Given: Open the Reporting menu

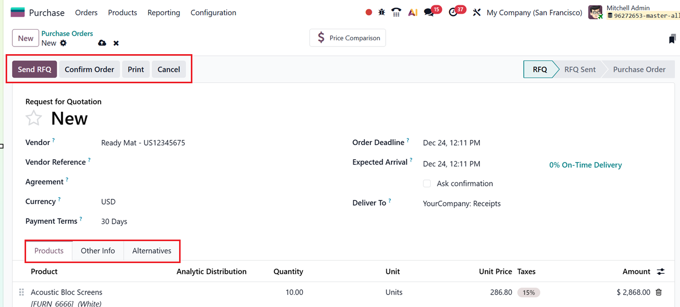Looking at the screenshot, I should tap(163, 12).
